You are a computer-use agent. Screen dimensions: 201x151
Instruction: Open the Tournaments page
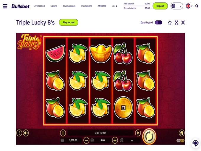click(x=69, y=6)
